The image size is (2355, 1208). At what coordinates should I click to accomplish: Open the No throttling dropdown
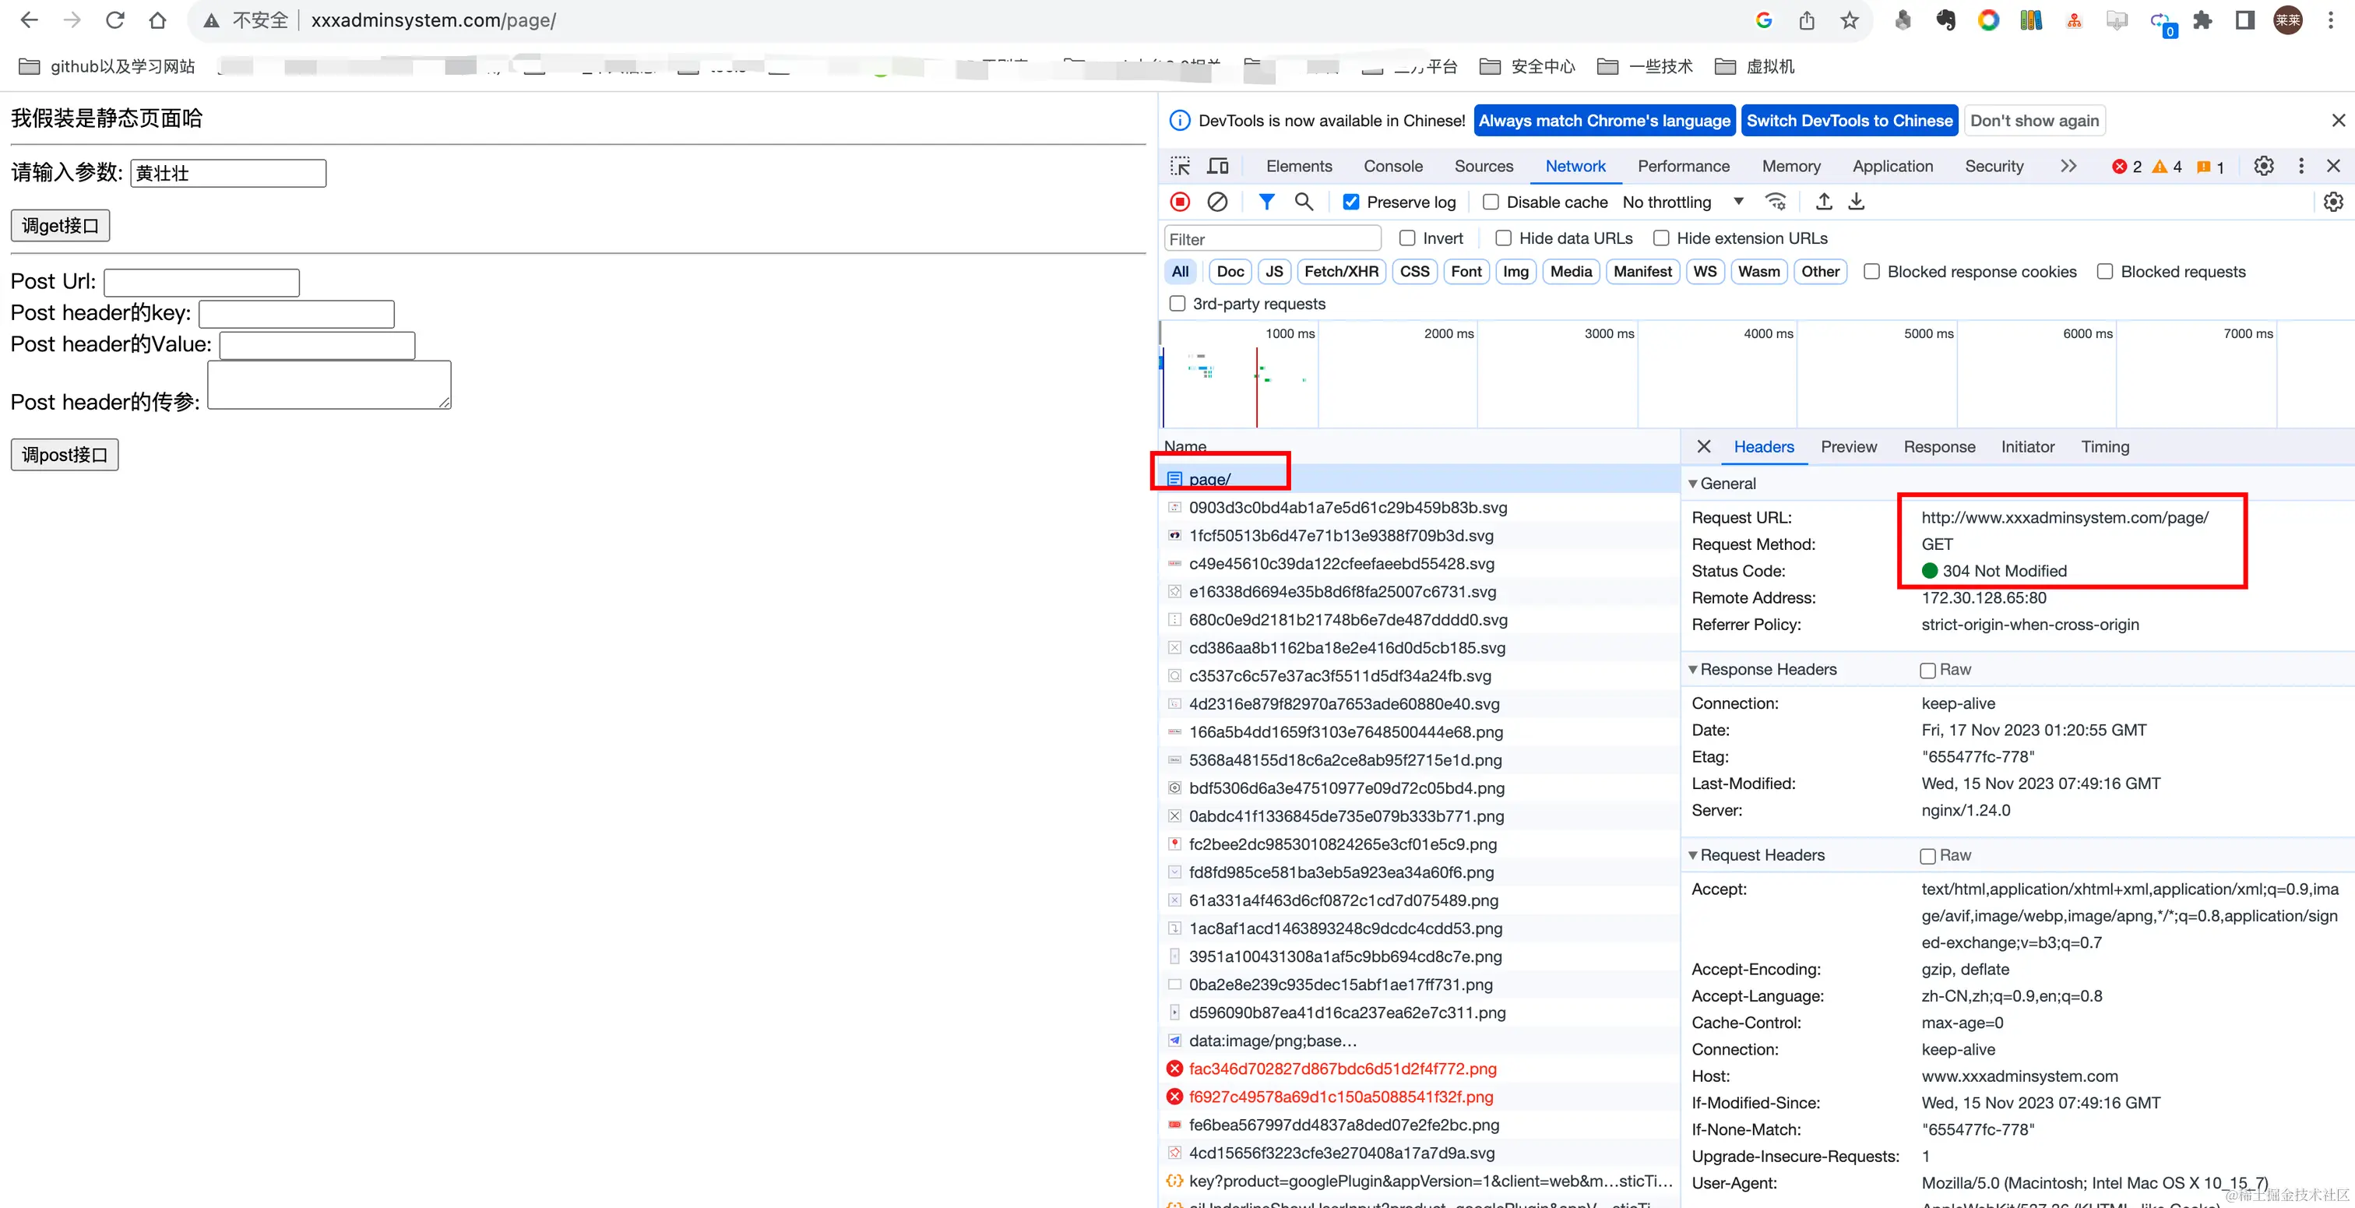pyautogui.click(x=1682, y=202)
